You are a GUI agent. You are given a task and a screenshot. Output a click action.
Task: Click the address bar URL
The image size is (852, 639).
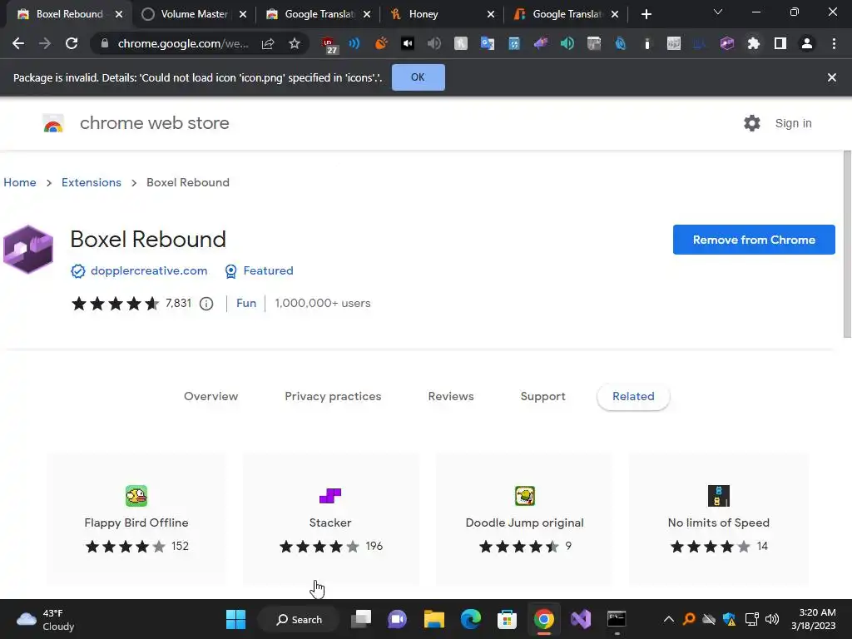point(183,43)
